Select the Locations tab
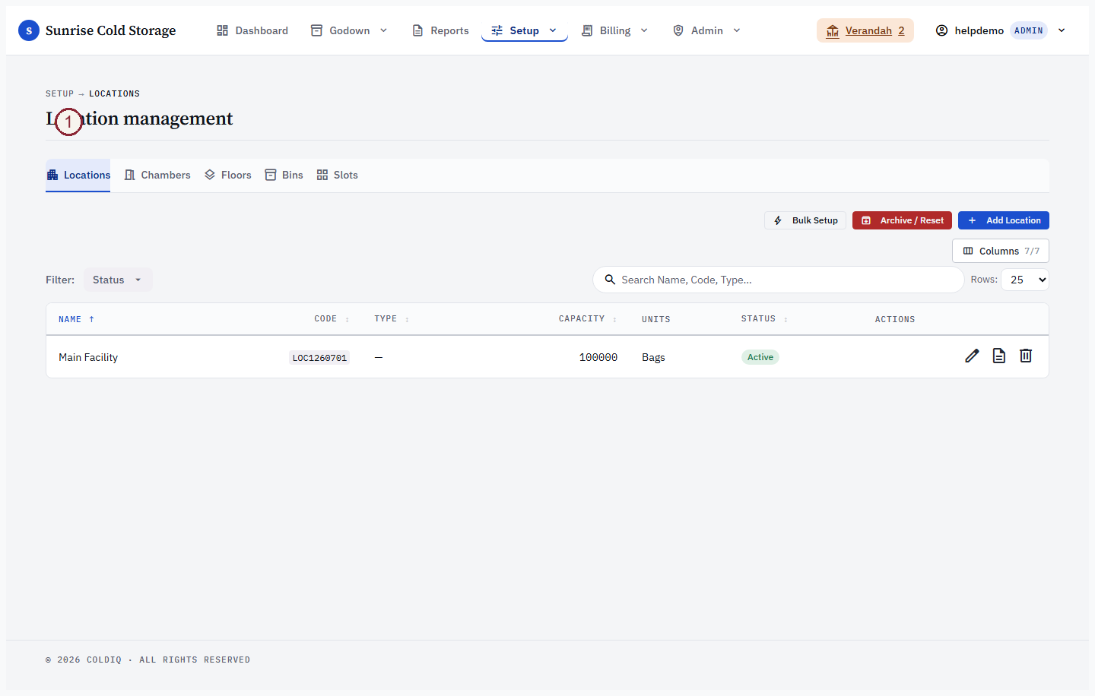This screenshot has height=696, width=1095. click(78, 175)
